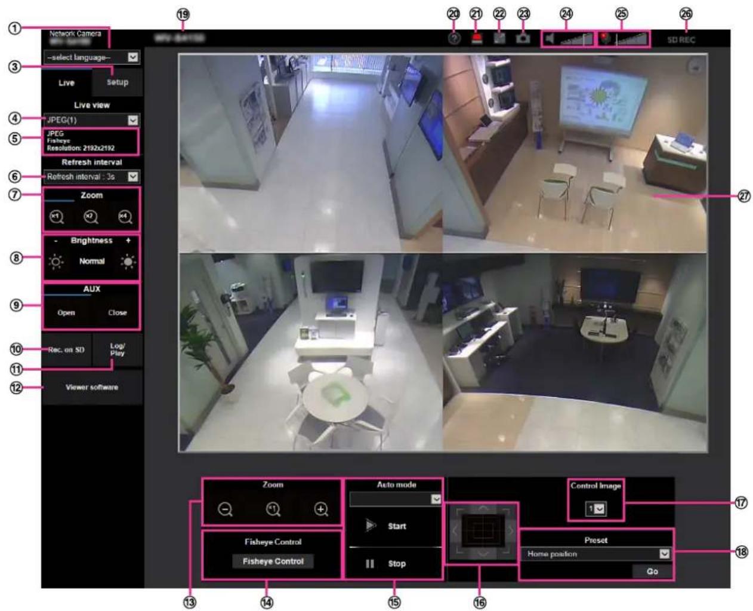The image size is (753, 611).
Task: Decrease brightness with the dim sun icon
Action: 56,262
